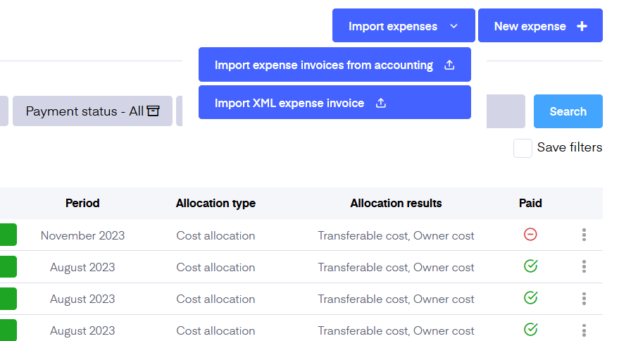Click the Allocation type column header
Screen dimensions: 619x341
(x=215, y=203)
